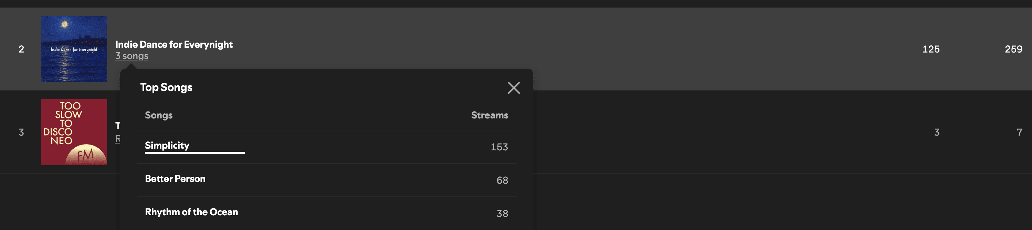Click the 38 streams count
Image resolution: width=1032 pixels, height=230 pixels.
502,214
